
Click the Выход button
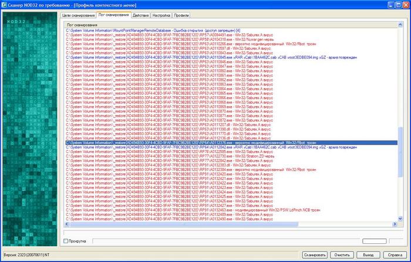pyautogui.click(x=368, y=254)
